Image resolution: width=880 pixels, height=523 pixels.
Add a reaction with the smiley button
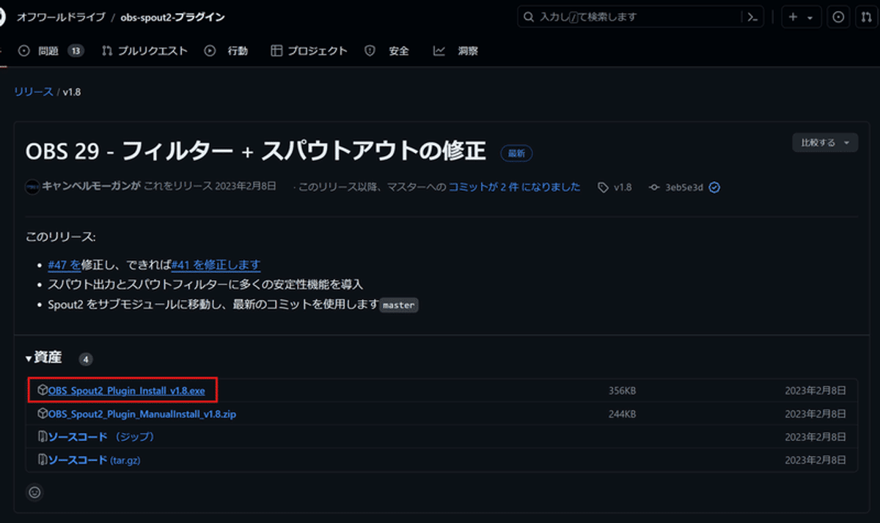[34, 492]
